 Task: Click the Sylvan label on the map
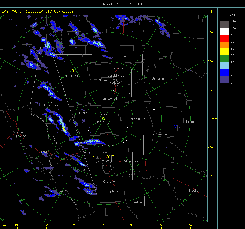[x=104, y=80]
